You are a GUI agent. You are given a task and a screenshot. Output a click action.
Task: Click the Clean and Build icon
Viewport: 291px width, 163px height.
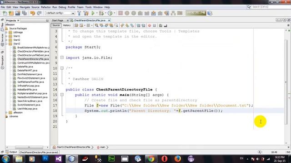(86, 13)
